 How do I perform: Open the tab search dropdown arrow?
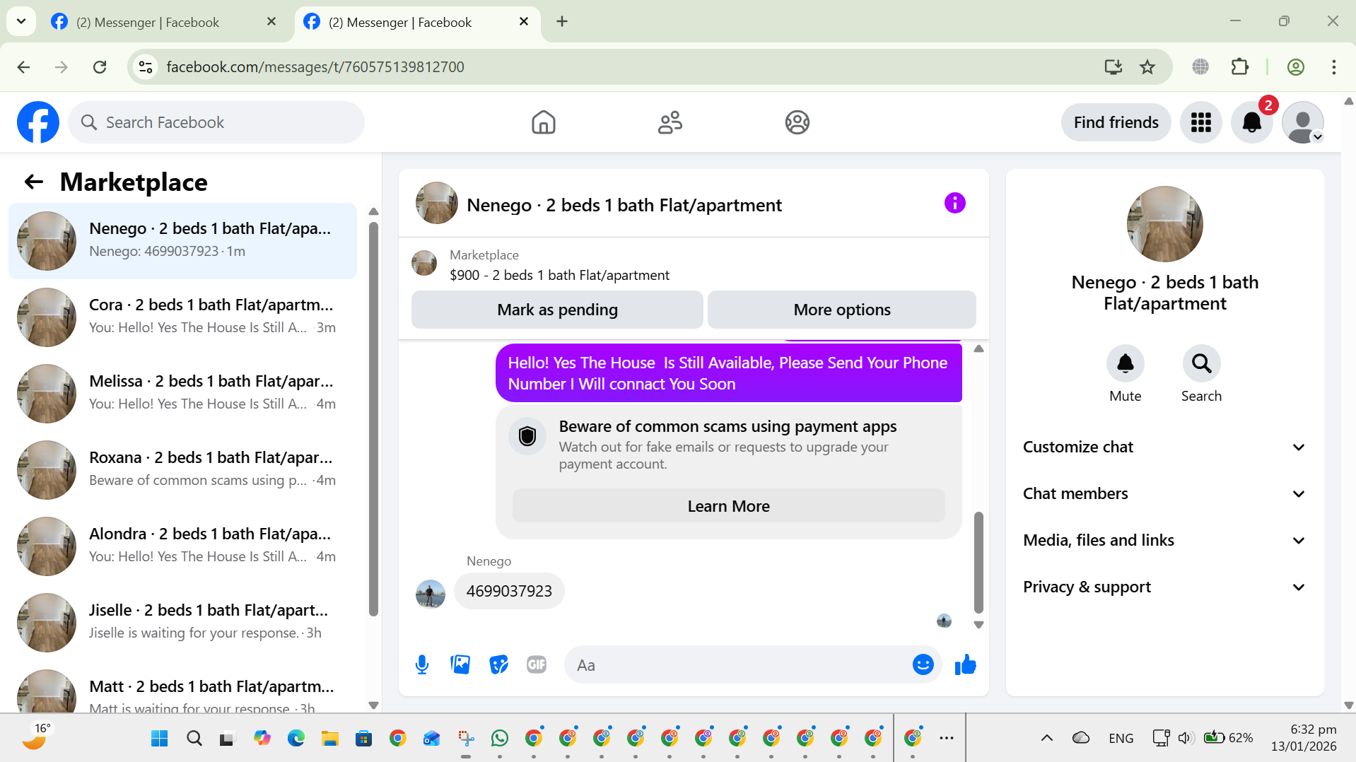pos(21,21)
